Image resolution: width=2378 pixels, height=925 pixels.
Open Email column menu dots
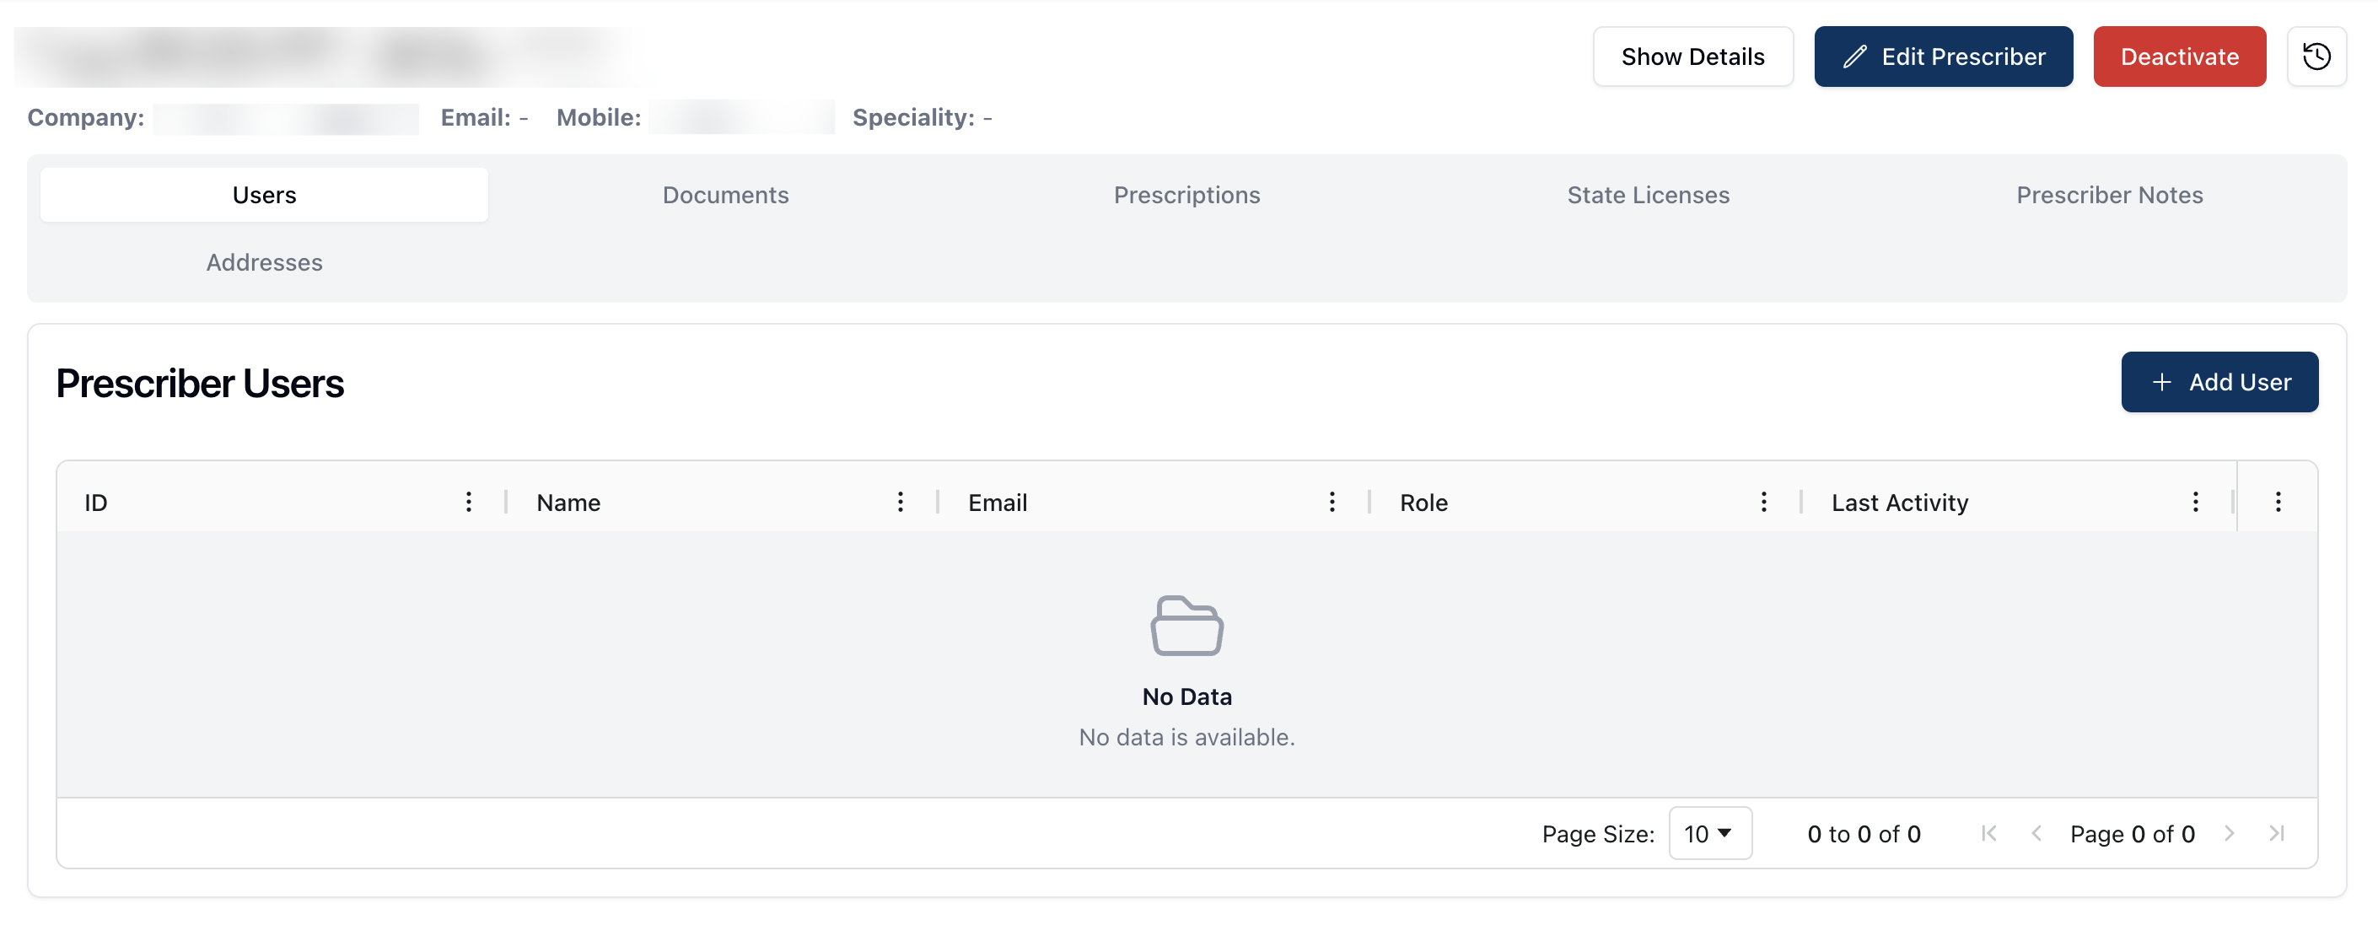click(1332, 501)
